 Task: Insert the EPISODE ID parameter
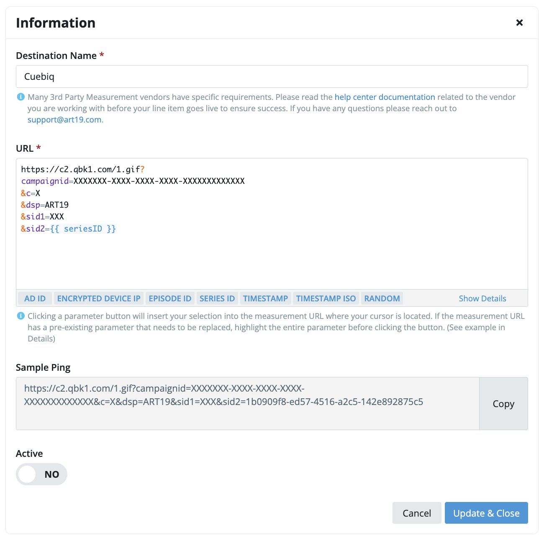(170, 298)
